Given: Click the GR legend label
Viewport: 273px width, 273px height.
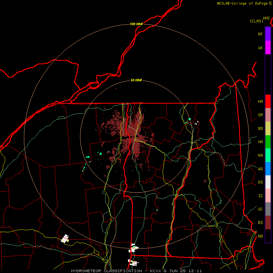Looking at the screenshot, I should click(260, 115).
